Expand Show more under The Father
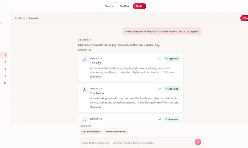The height and width of the screenshot is (148, 248). coord(96,107)
